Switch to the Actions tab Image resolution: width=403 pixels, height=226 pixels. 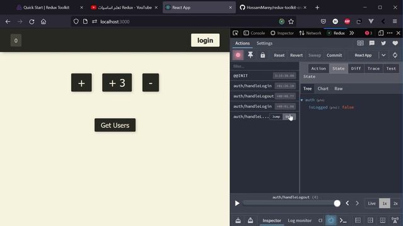coord(242,43)
